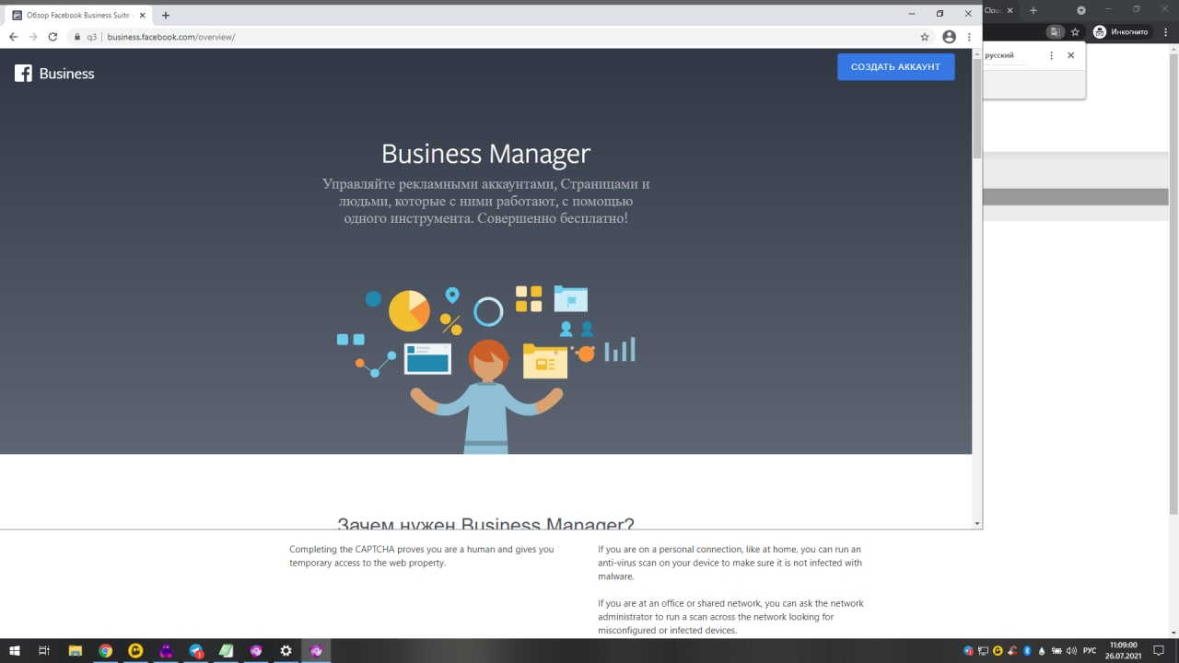Open Google Chrome from the taskbar
This screenshot has height=663, width=1179.
[x=106, y=651]
